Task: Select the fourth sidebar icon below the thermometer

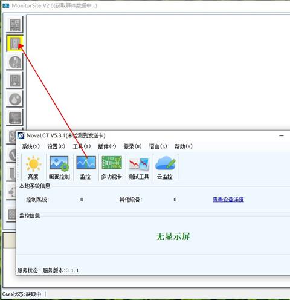Action: coord(14,80)
